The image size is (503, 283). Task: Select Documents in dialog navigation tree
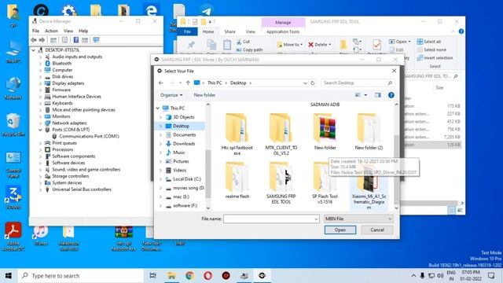point(184,134)
